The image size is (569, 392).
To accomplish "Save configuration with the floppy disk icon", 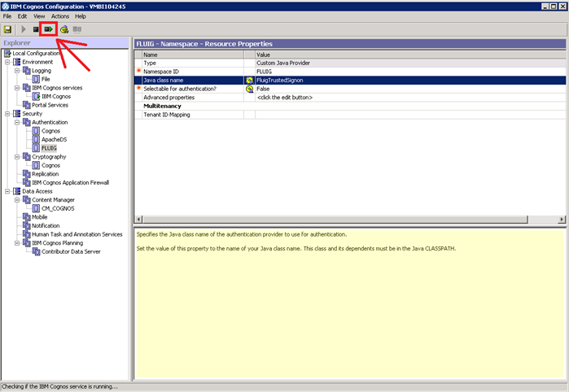I will coord(7,29).
